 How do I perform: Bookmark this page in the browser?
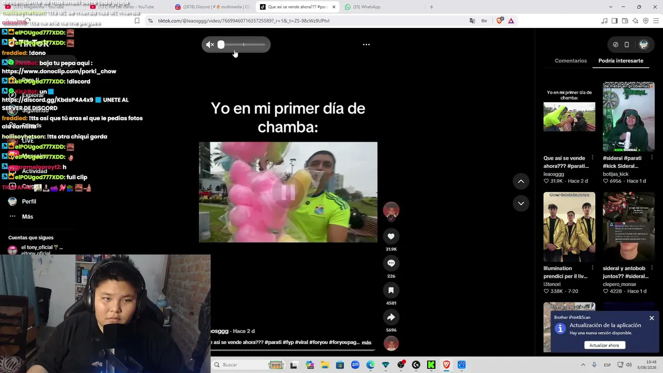[137, 21]
